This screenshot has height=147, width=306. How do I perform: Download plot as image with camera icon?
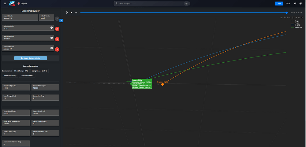pos(282,17)
